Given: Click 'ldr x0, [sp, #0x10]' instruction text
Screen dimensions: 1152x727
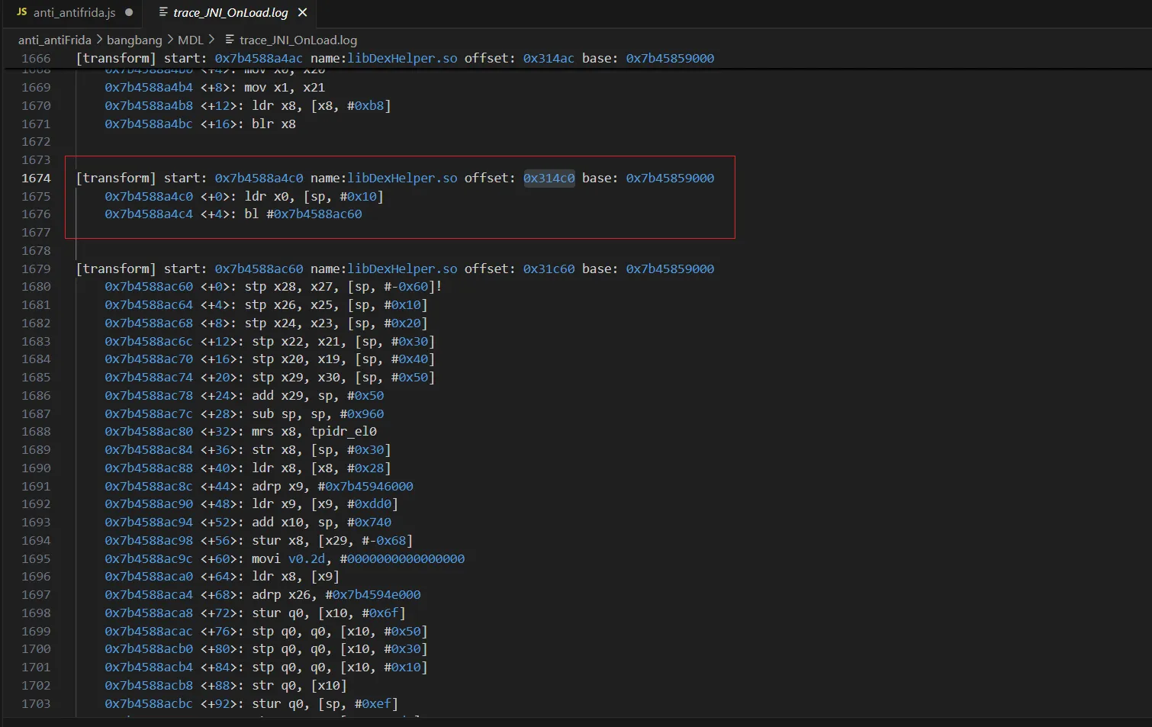Looking at the screenshot, I should [x=314, y=196].
